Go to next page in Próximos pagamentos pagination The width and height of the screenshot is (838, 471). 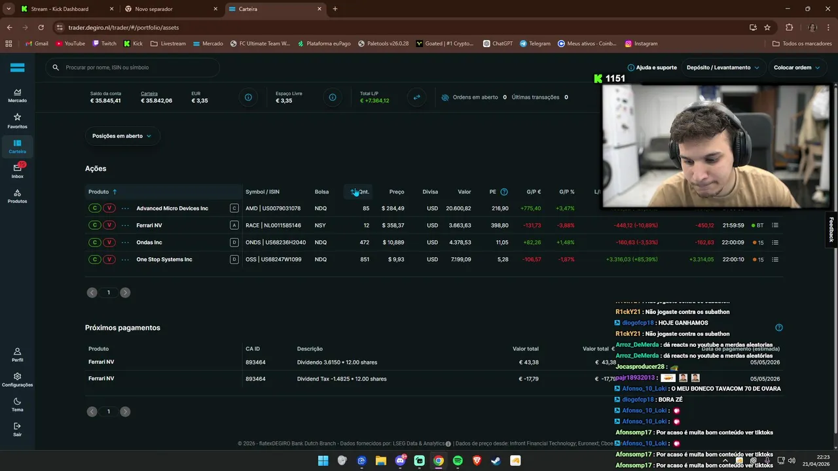[125, 411]
